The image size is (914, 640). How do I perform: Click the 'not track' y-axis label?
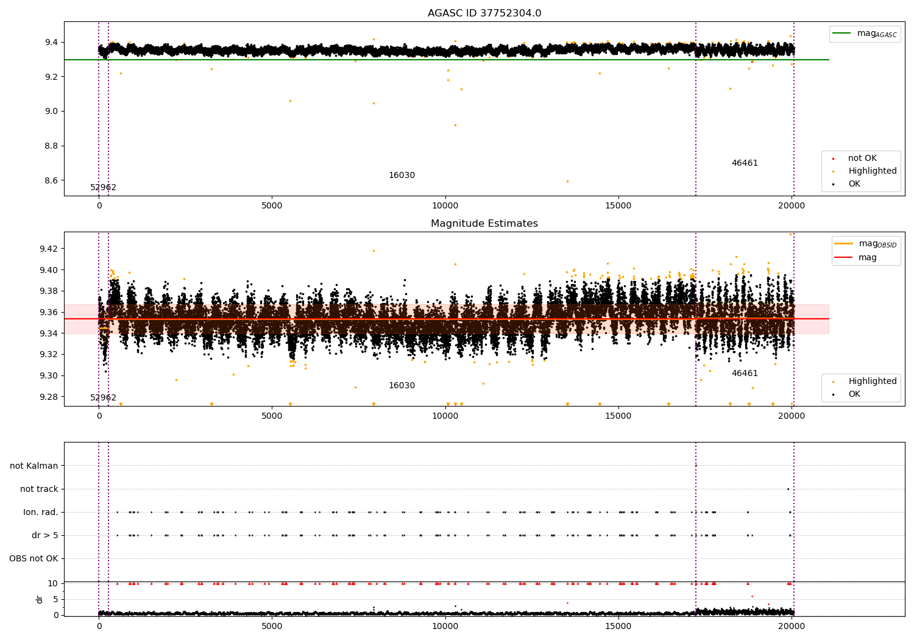pos(39,489)
